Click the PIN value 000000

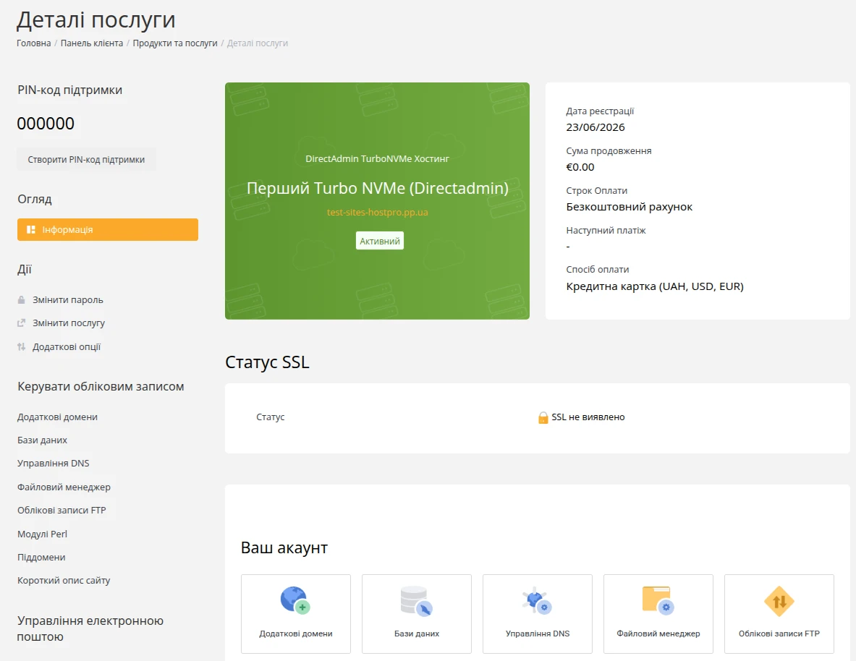tap(46, 124)
